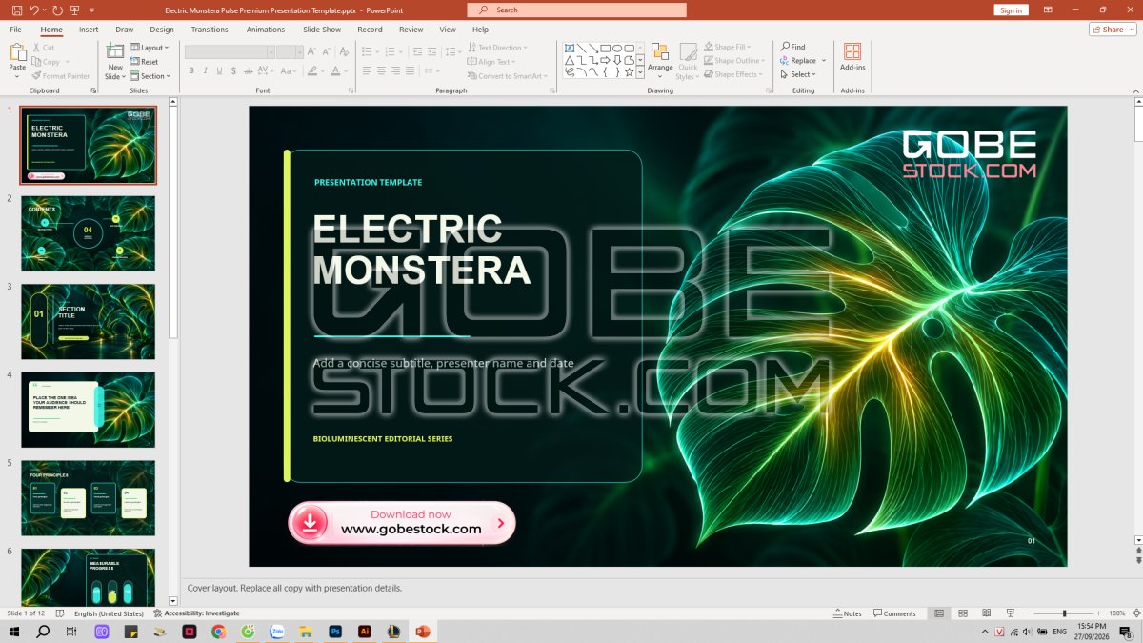Select slide 2 Contents thumbnail
The width and height of the screenshot is (1143, 643).
coord(88,233)
